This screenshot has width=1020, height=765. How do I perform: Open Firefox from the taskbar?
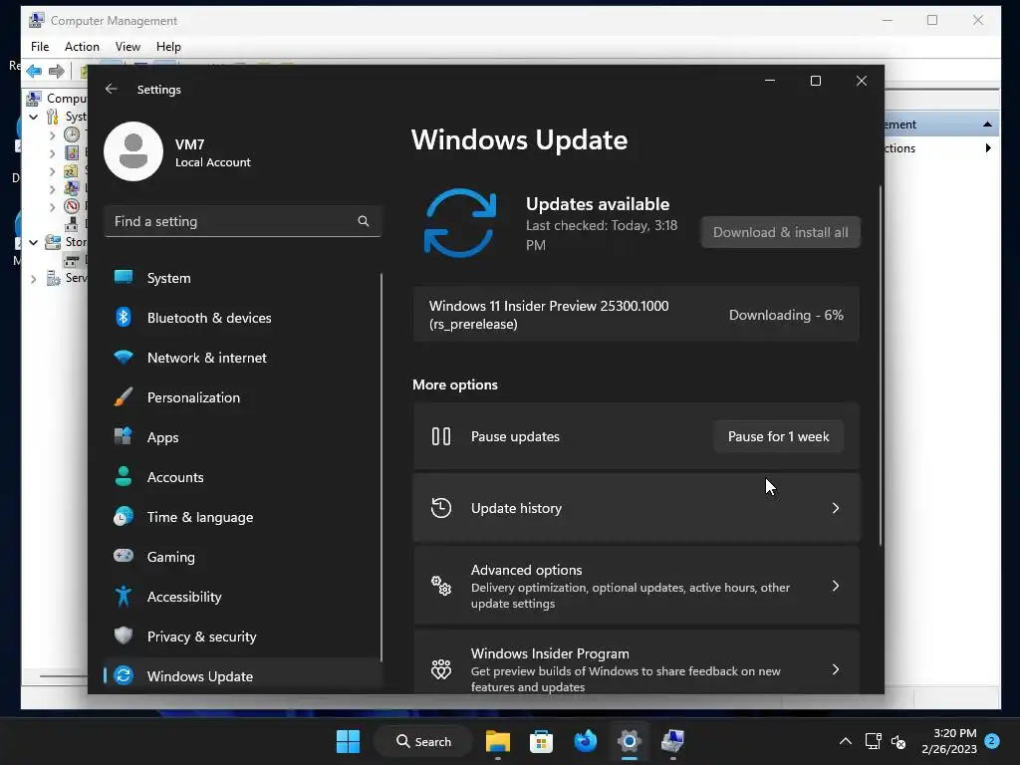[x=586, y=741]
